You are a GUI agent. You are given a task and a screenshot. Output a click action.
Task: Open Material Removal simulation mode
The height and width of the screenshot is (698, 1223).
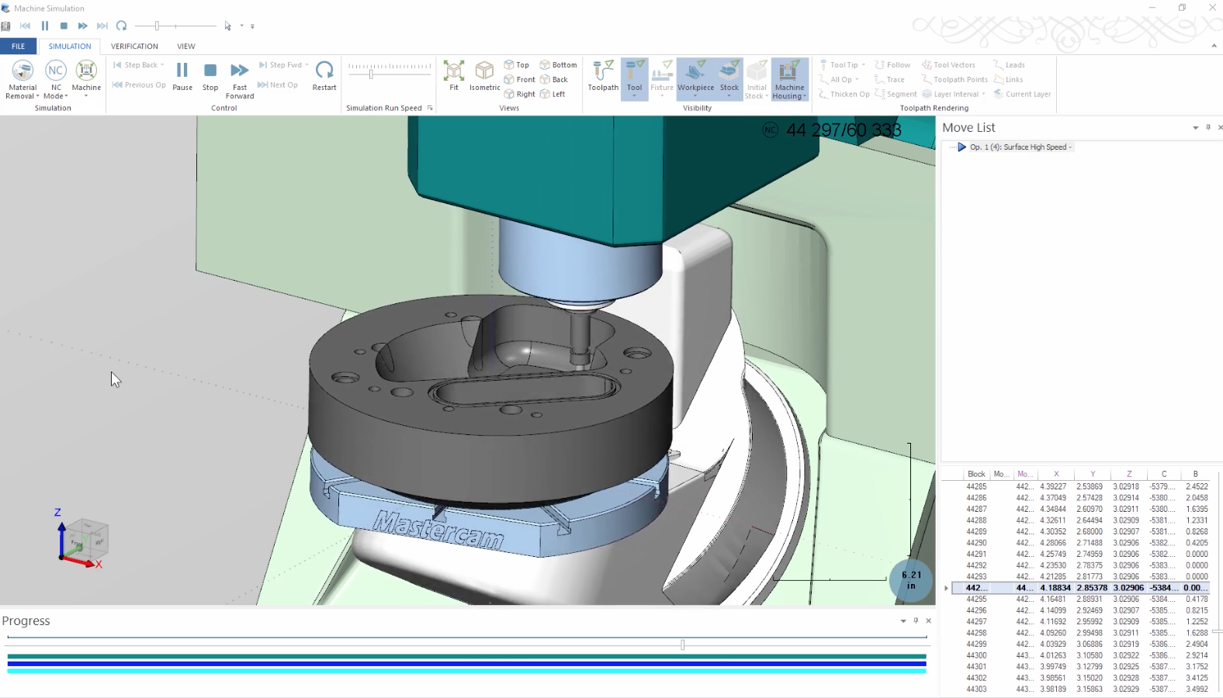pyautogui.click(x=23, y=80)
